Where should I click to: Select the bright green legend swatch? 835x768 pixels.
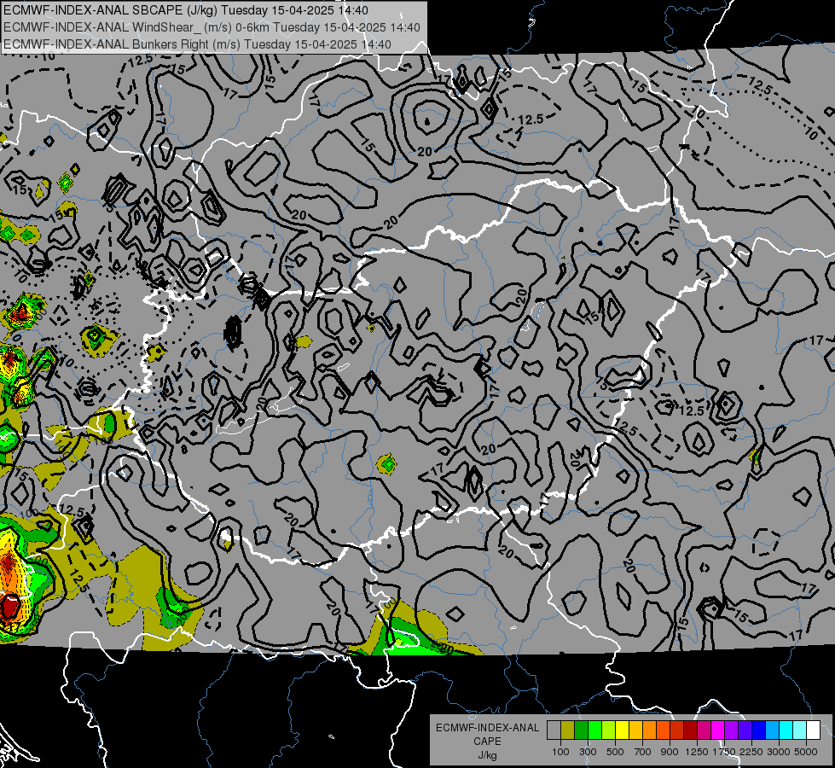[594, 730]
